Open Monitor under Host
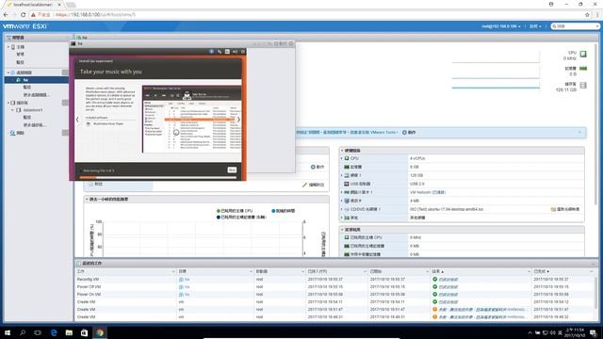 [x=21, y=62]
